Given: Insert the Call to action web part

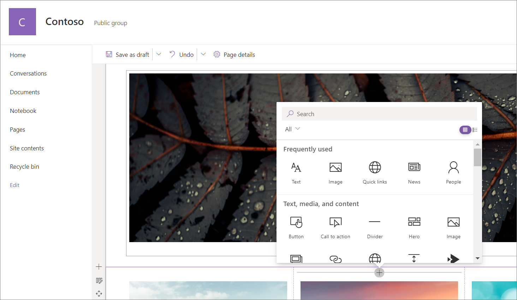Looking at the screenshot, I should coord(335,227).
